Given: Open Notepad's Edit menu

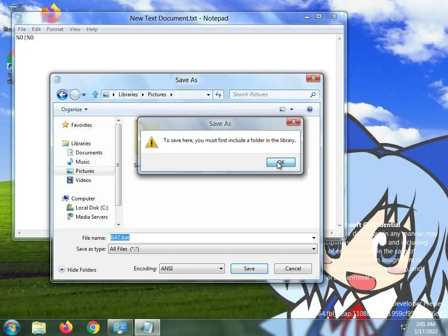Looking at the screenshot, I should (x=36, y=29).
